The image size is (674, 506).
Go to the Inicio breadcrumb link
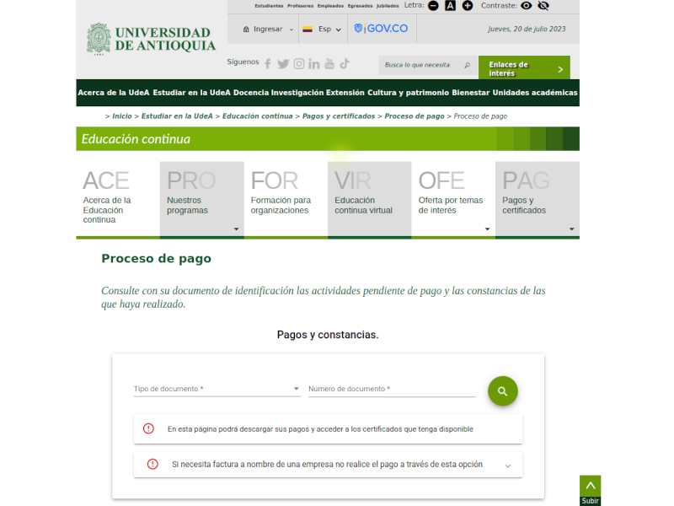122,116
